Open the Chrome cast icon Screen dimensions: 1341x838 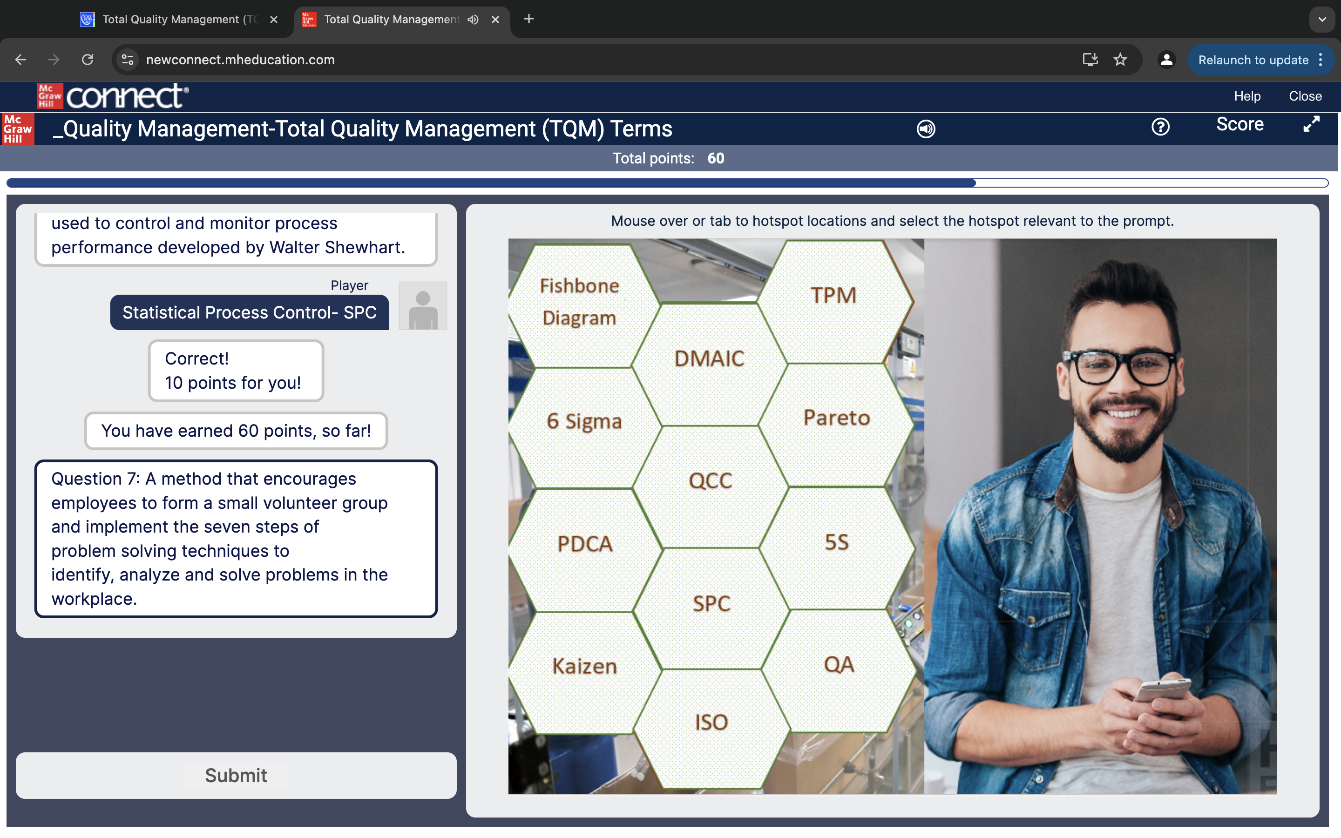click(1090, 59)
